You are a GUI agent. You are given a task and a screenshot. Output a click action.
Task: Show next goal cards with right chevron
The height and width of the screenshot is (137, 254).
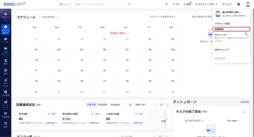(x=168, y=119)
